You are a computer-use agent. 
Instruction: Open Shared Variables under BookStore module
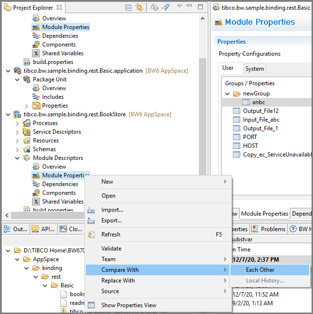(63, 202)
